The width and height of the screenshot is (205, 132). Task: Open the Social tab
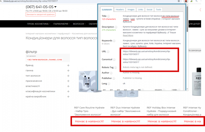click(149, 10)
